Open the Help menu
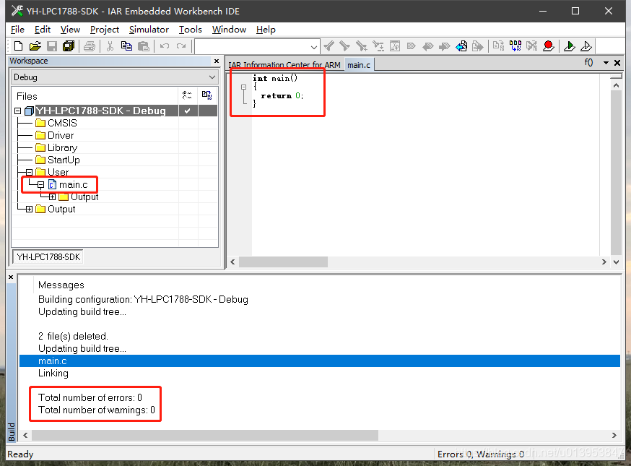The height and width of the screenshot is (466, 631). coord(266,30)
